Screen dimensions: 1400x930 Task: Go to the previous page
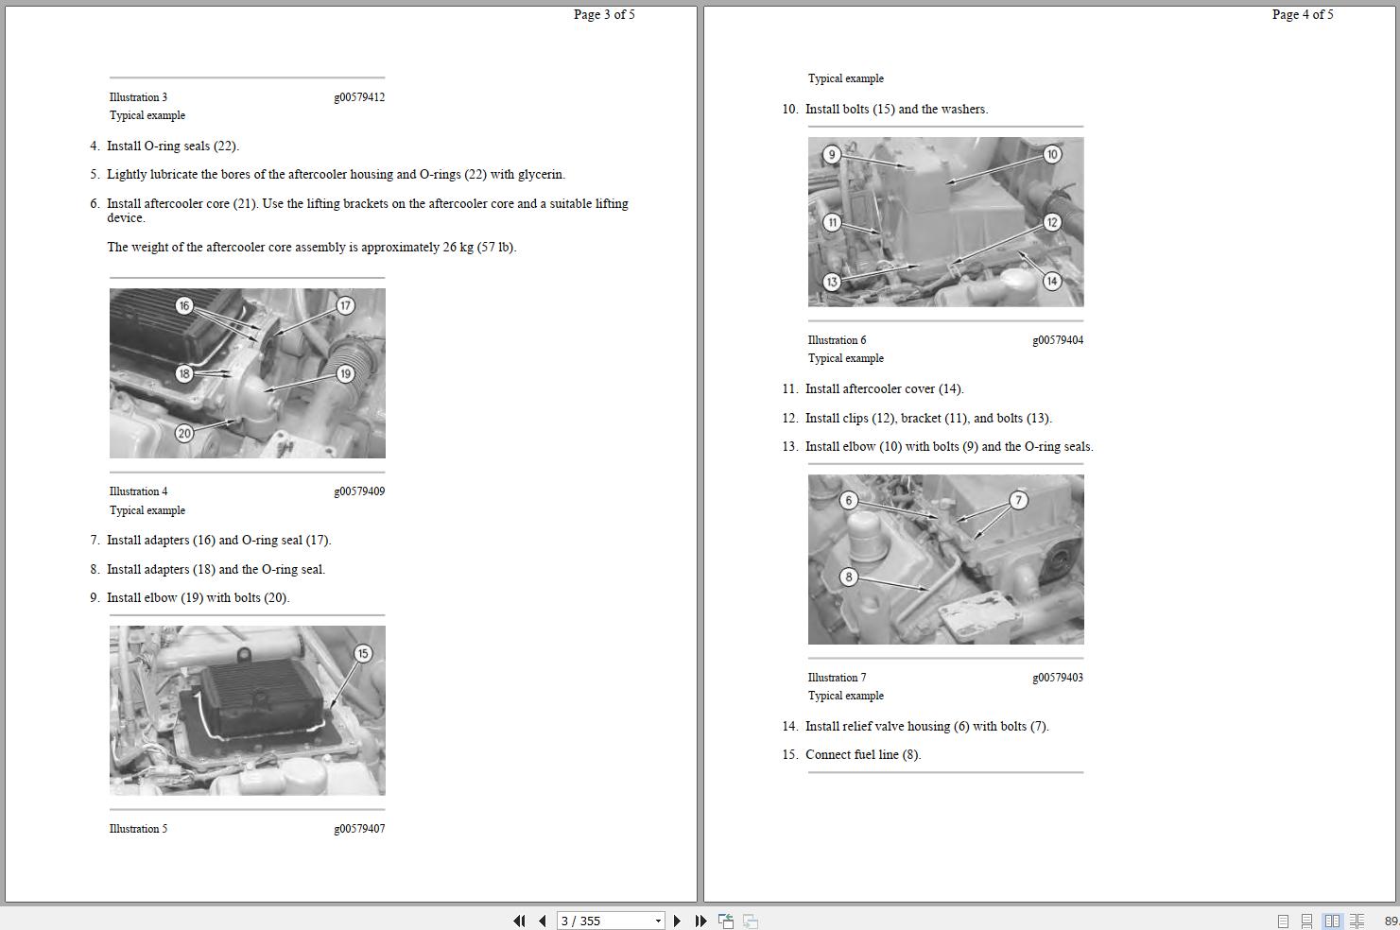tap(542, 921)
